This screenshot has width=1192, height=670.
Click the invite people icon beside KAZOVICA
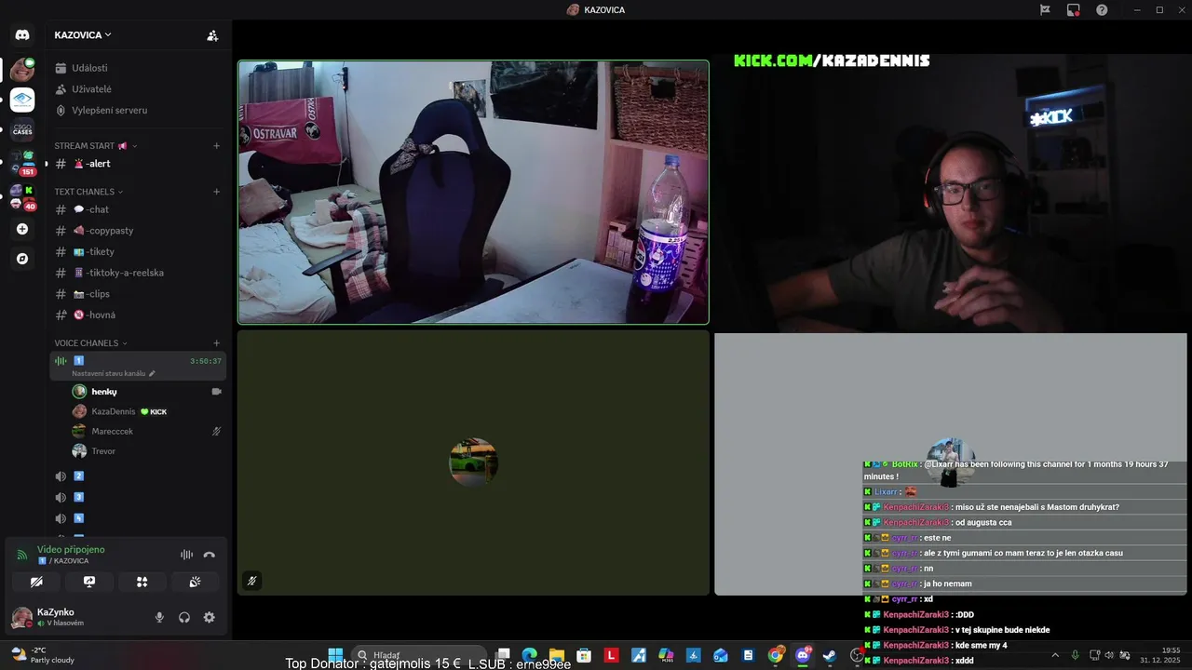click(212, 35)
